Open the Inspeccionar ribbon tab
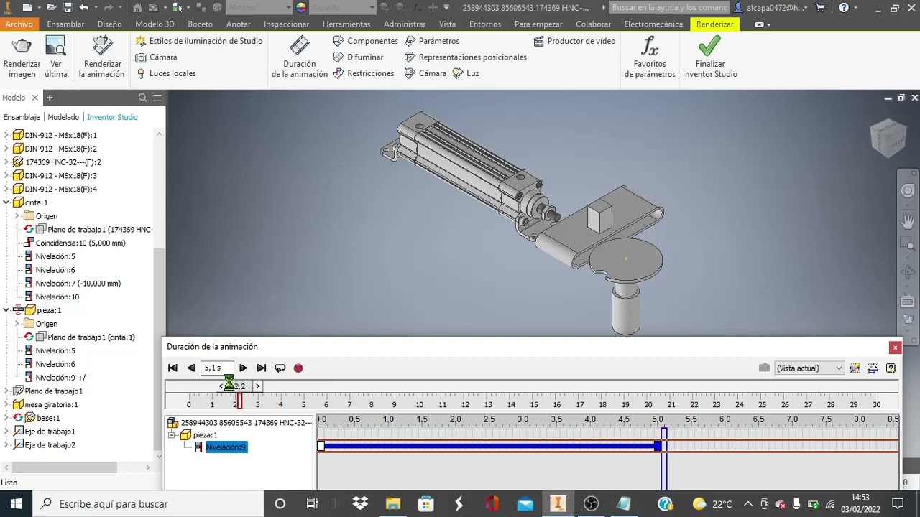Viewport: 920px width, 517px height. (x=286, y=24)
